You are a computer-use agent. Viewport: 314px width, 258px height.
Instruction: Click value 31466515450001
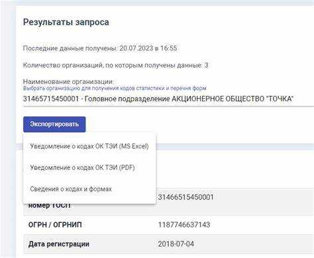tap(185, 197)
